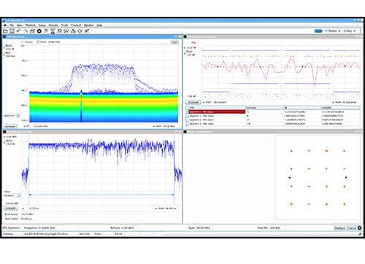Open the Trace selector dropdown in DPX panel
365x264 pixels.
point(28,42)
